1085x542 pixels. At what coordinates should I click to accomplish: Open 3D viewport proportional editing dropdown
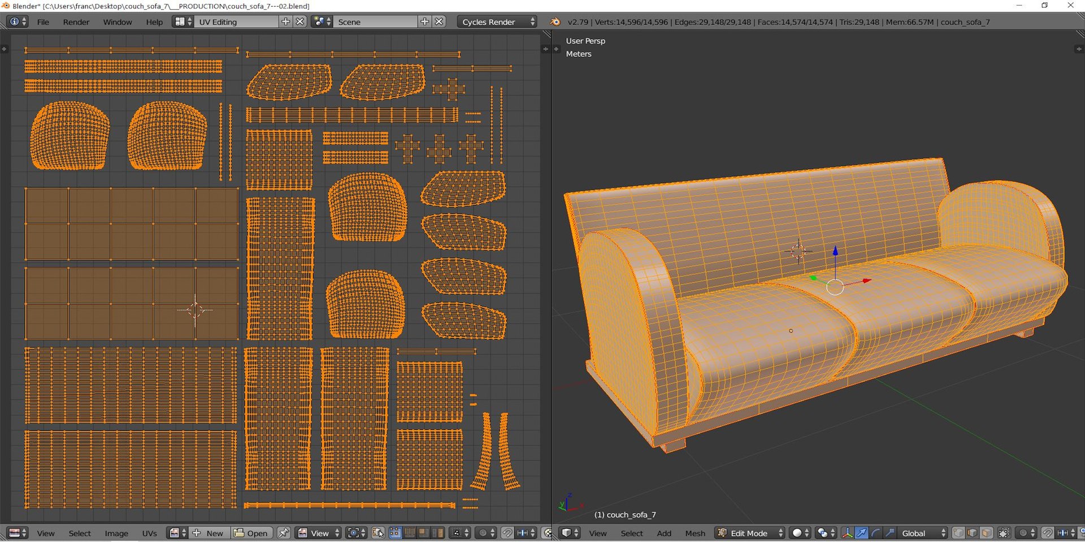1026,533
